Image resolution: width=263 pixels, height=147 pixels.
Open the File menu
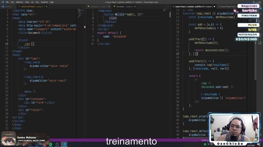coord(7,2)
